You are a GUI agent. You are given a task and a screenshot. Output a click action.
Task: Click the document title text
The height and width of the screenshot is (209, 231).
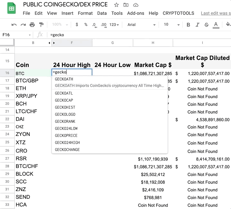(65, 4)
